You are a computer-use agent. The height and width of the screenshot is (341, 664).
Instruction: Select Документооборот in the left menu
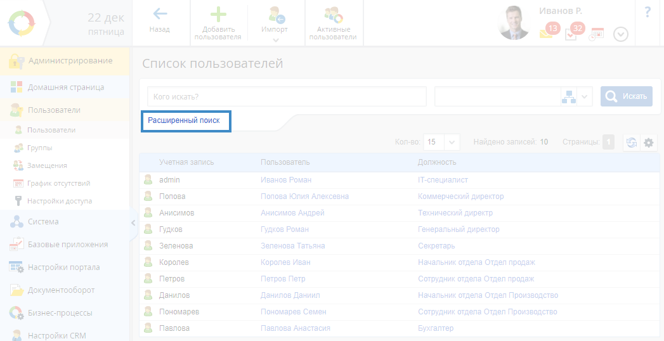point(61,290)
